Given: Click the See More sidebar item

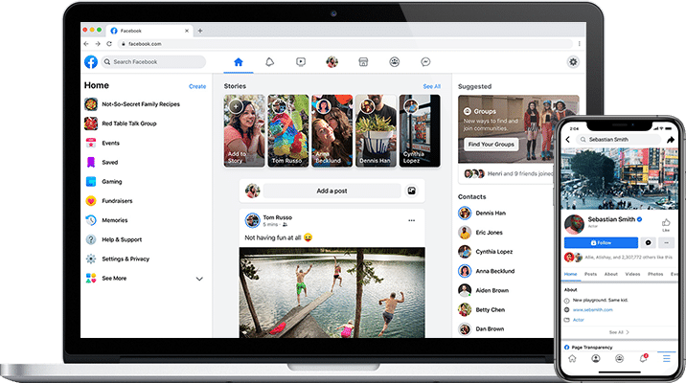Looking at the screenshot, I should pos(106,278).
